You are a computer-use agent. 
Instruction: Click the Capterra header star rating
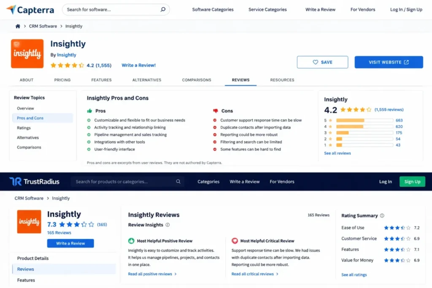[x=67, y=65]
